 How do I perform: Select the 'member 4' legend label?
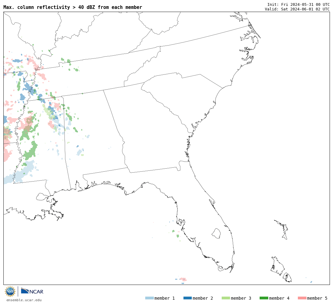pyautogui.click(x=279, y=298)
